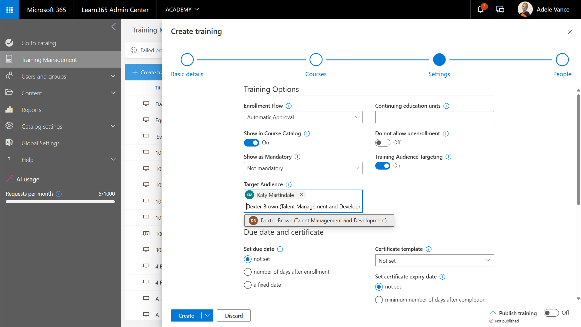Open the Microsoft 365 app launcher grid
The width and height of the screenshot is (581, 327).
coord(9,10)
